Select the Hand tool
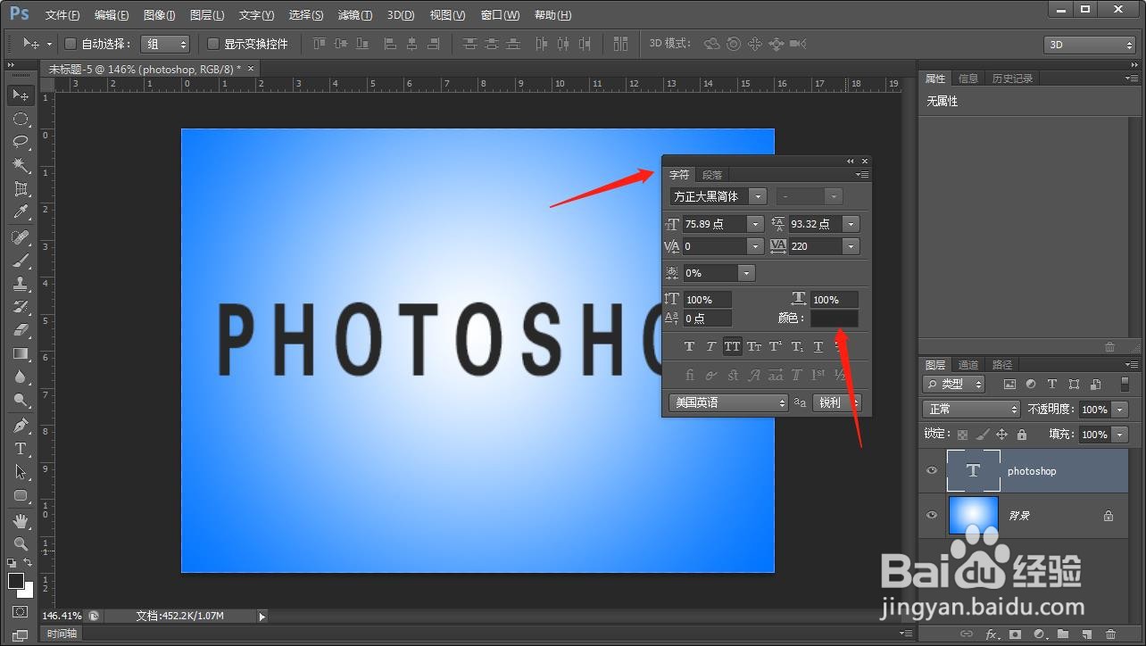The height and width of the screenshot is (646, 1146). coord(21,521)
